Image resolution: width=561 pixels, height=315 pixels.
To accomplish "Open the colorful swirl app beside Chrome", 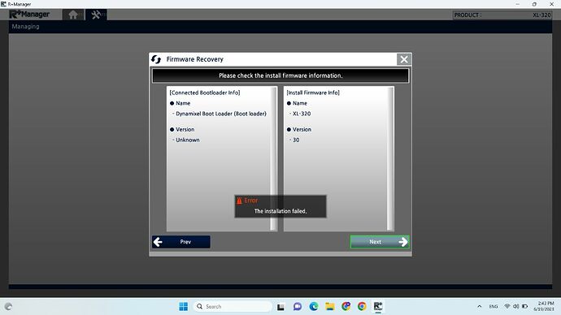I will (x=346, y=306).
